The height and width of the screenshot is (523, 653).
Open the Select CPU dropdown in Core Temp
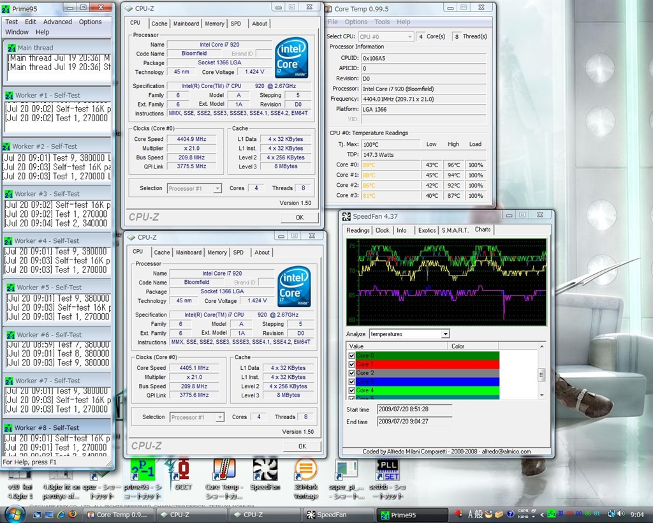(409, 37)
